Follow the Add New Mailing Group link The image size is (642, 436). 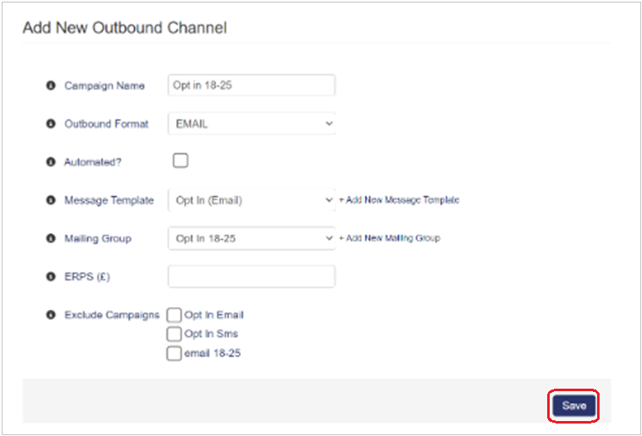pyautogui.click(x=390, y=238)
